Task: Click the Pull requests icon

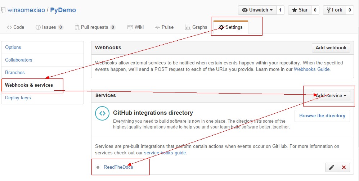Action: coord(77,27)
